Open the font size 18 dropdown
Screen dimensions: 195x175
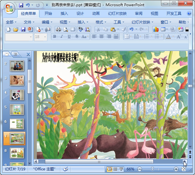[45, 37]
